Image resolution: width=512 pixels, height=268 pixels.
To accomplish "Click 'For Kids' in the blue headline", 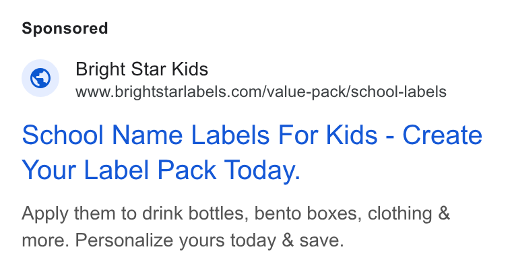I will [x=327, y=135].
